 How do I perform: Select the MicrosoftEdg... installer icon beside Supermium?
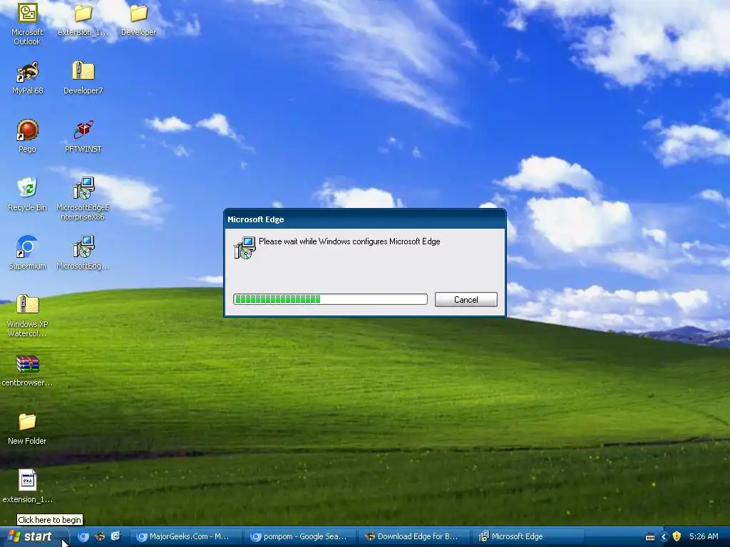[x=83, y=254]
